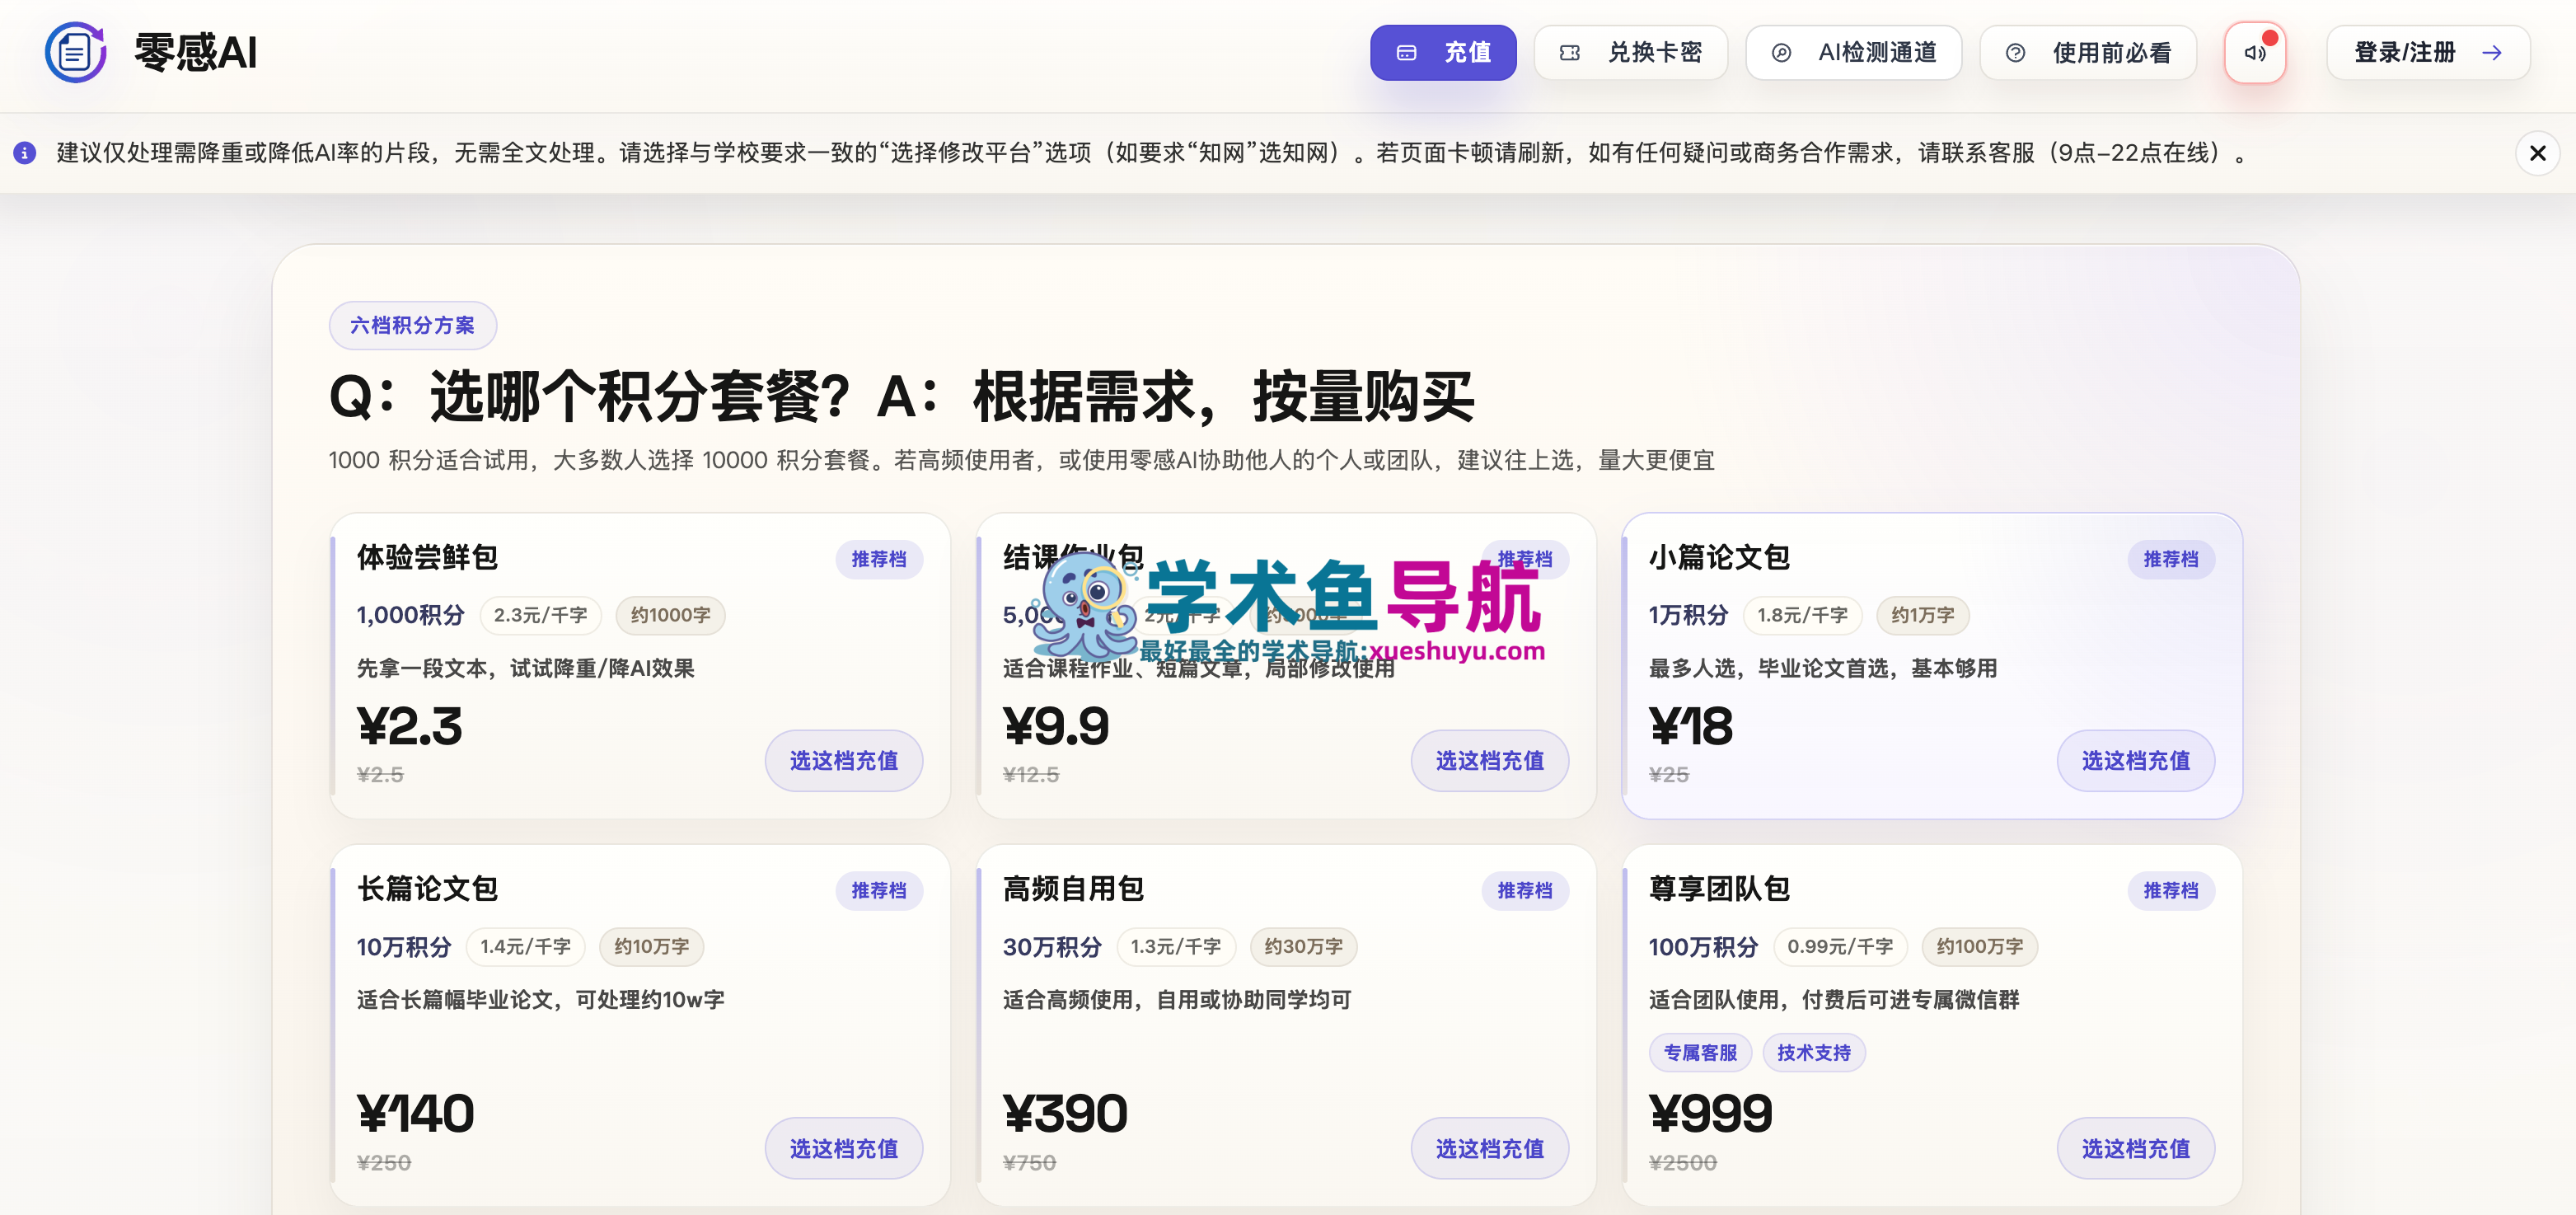Viewport: 2576px width, 1215px height.
Task: Click the 推荐档 badge on 小篇论文包
Action: (2171, 559)
